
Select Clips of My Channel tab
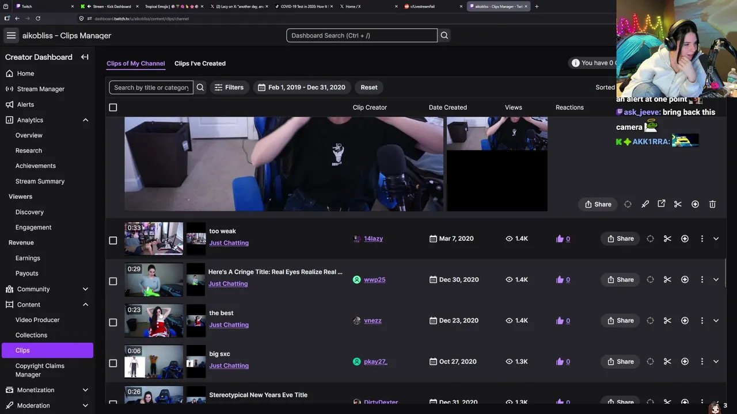(135, 63)
